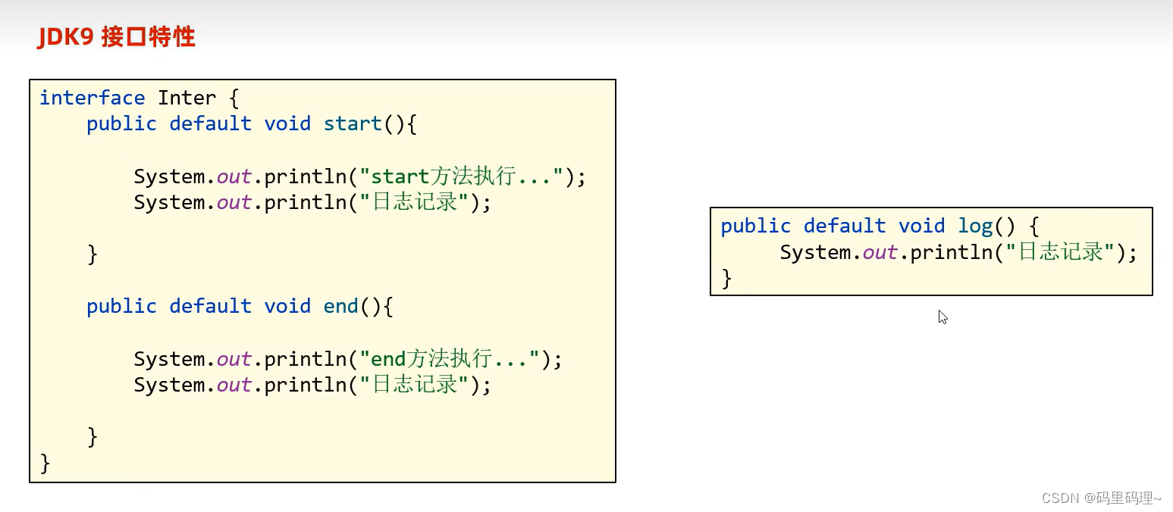Click the log() method name
The image size is (1173, 512).
(x=976, y=225)
